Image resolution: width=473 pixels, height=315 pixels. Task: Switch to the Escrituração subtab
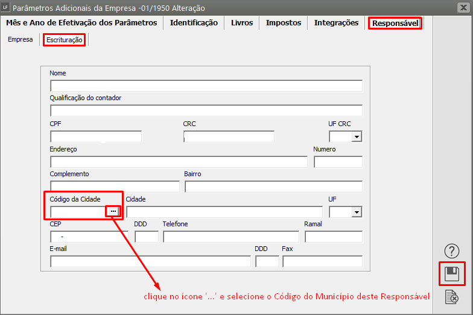click(64, 40)
